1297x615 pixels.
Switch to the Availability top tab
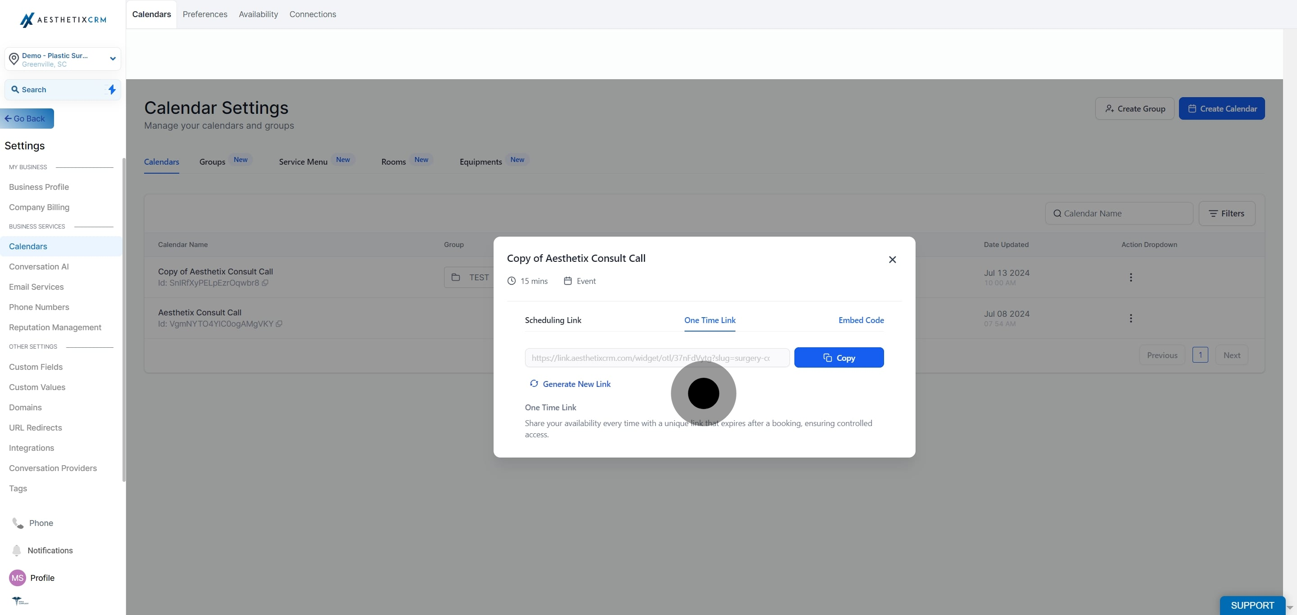point(258,14)
